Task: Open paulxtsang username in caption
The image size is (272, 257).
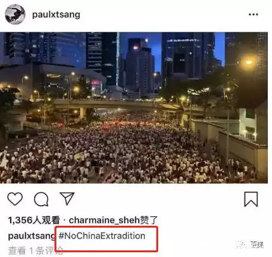Action: click(31, 236)
